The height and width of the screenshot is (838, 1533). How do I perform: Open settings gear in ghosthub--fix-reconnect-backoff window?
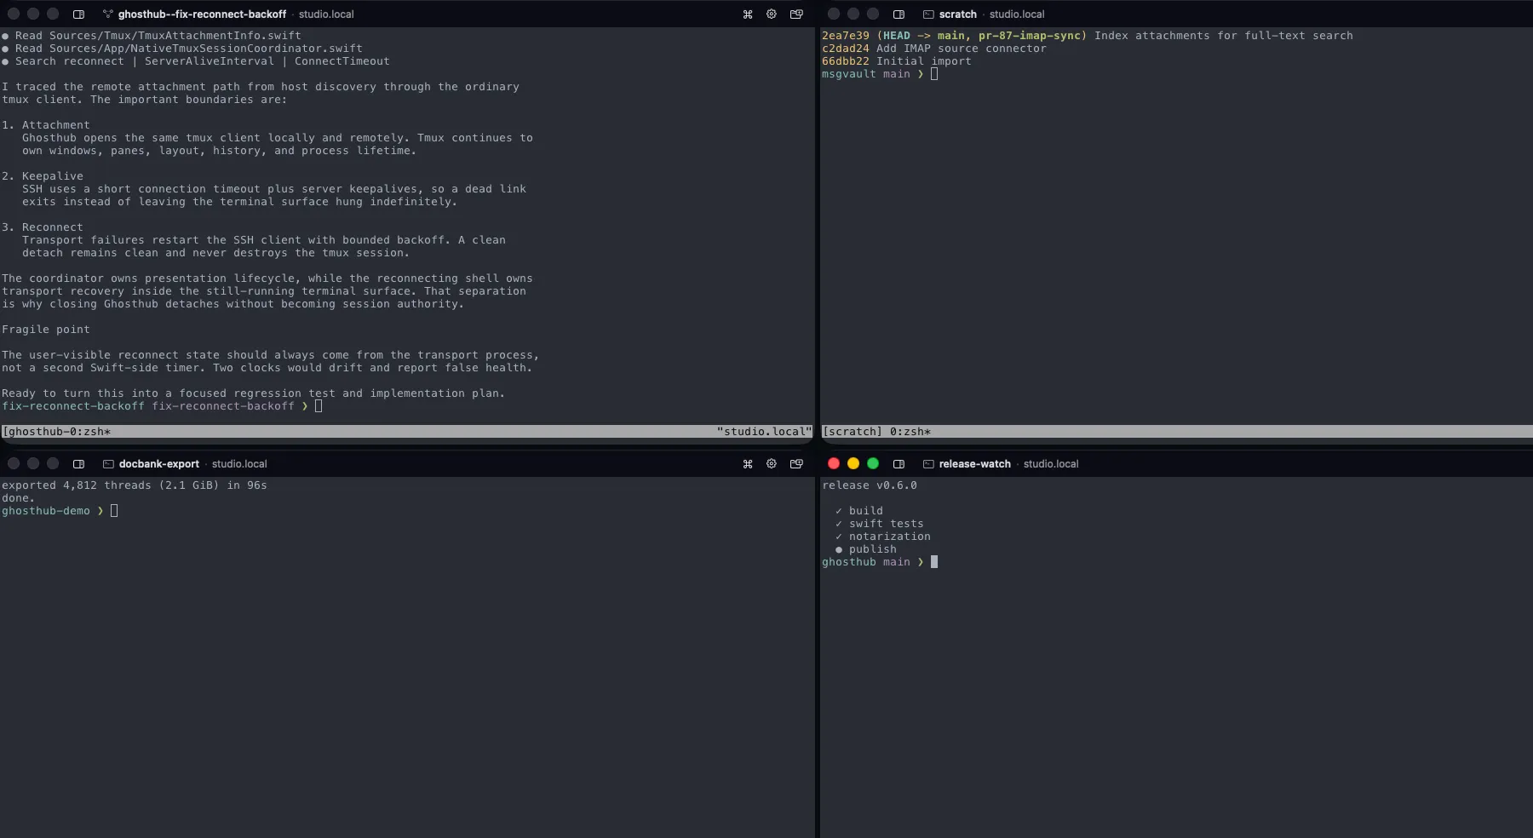772,14
